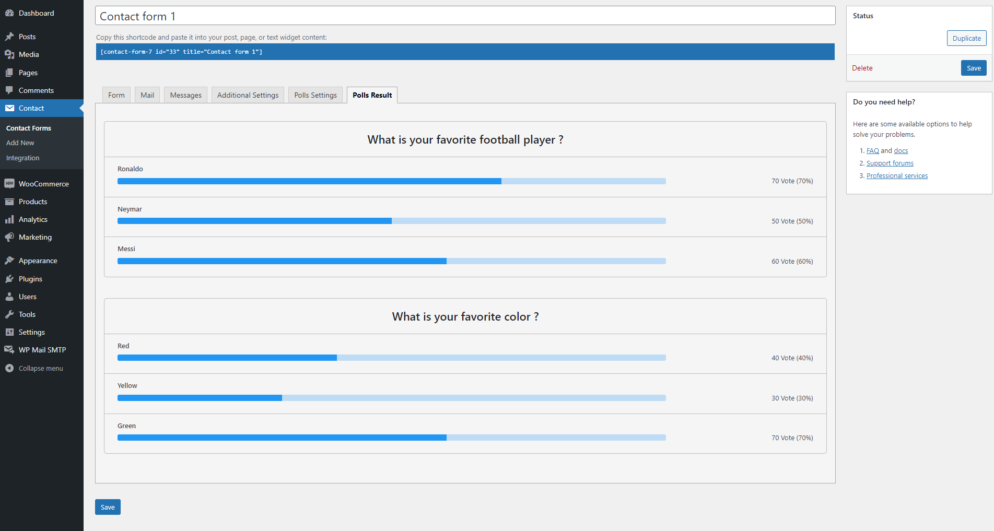Viewport: 994px width, 531px height.
Task: Open the Dashboard icon in sidebar
Action: (x=9, y=13)
